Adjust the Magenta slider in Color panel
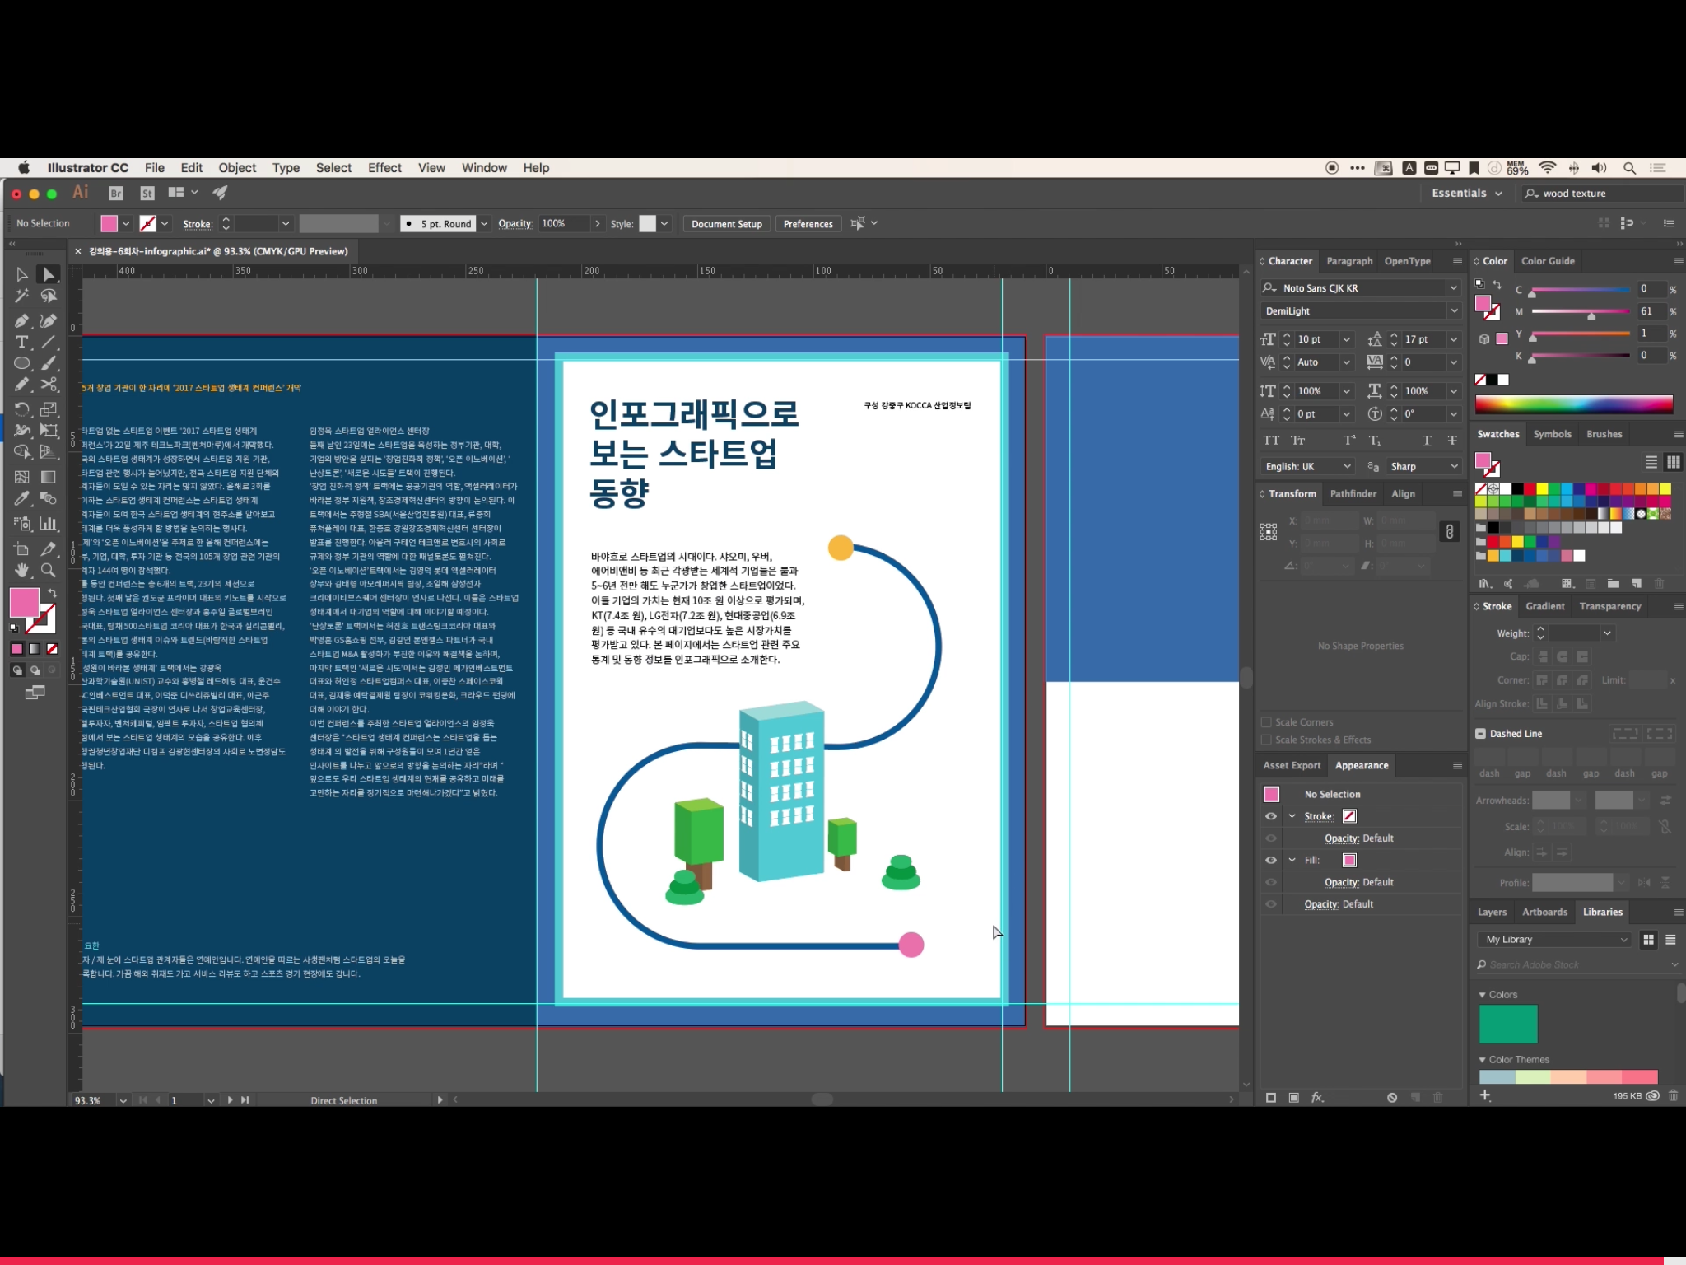 point(1591,315)
